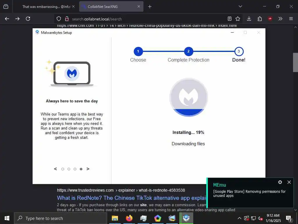
Task: Click the Windows taskbar search box
Action: click(x=61, y=218)
